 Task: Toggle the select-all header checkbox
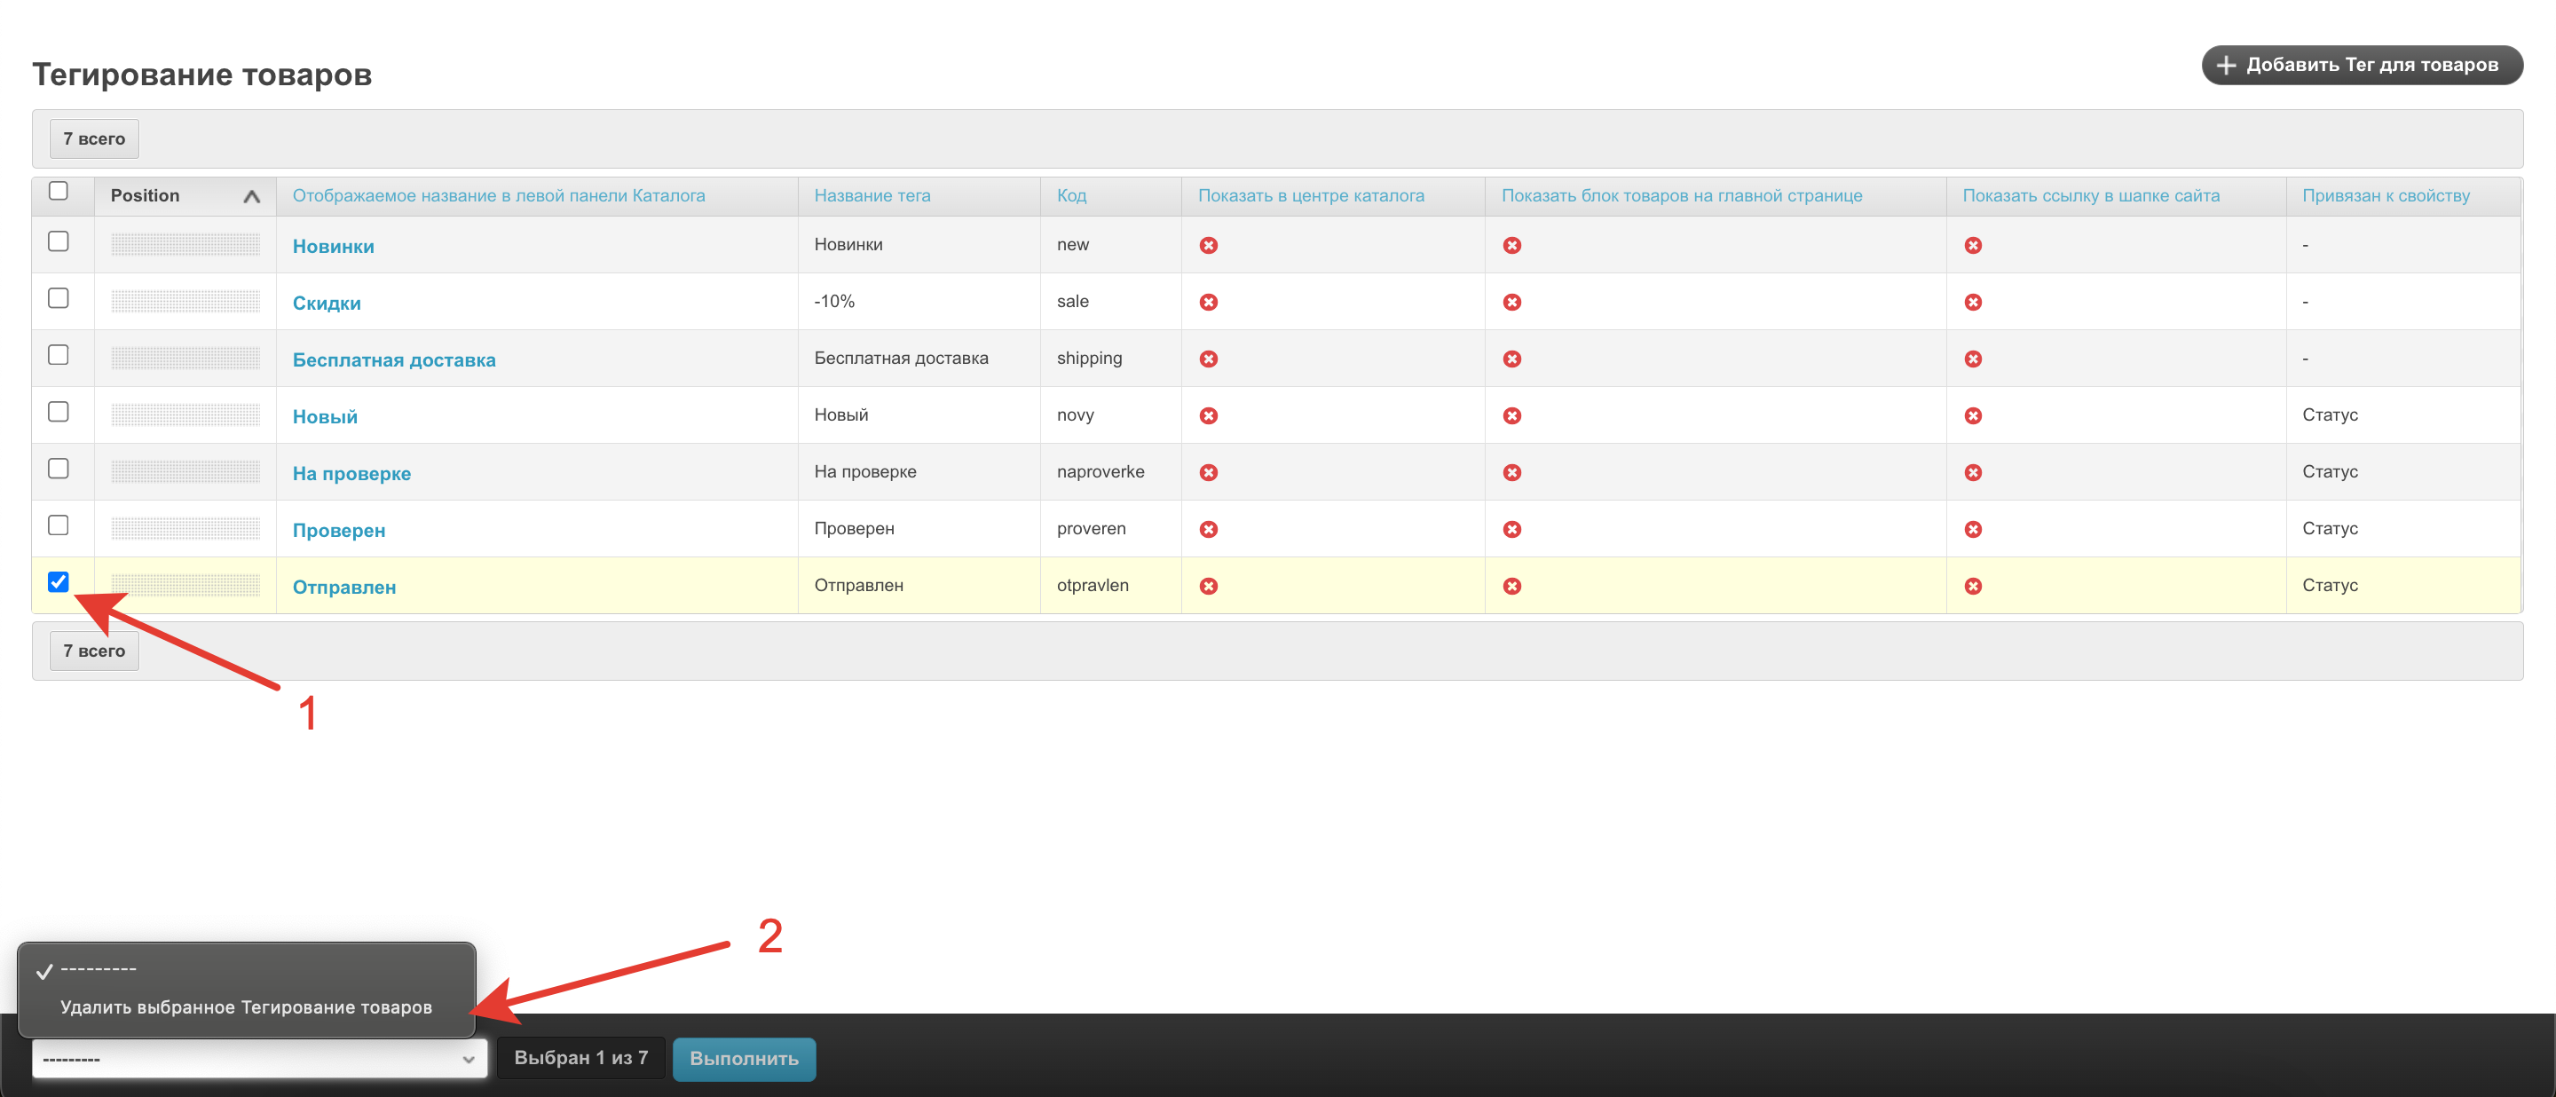pos(59,192)
